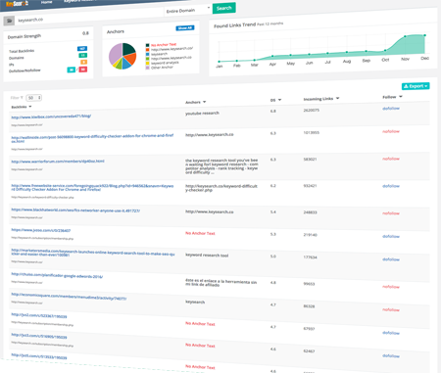The width and height of the screenshot is (441, 373).
Task: Open the Entire Domain dropdown
Action: pos(187,11)
